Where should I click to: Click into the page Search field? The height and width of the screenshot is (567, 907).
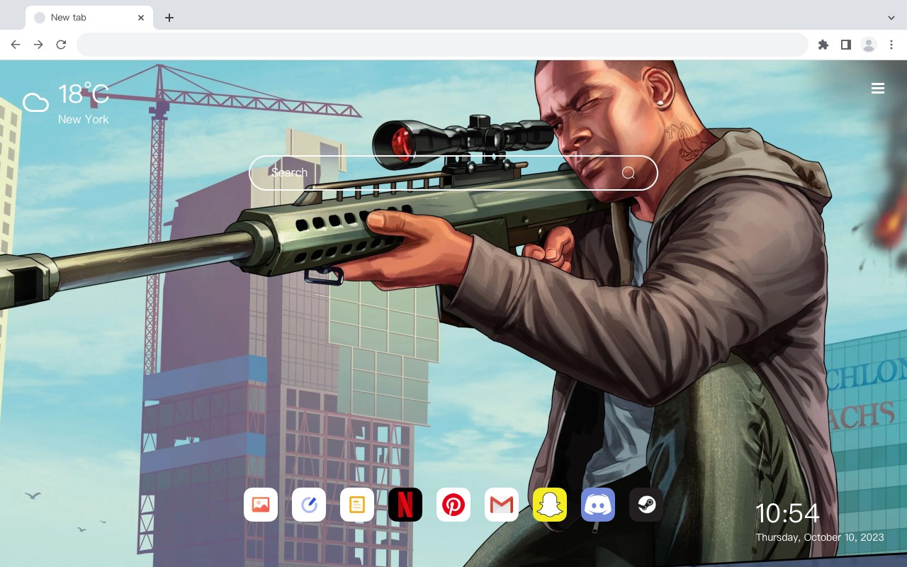coord(453,173)
